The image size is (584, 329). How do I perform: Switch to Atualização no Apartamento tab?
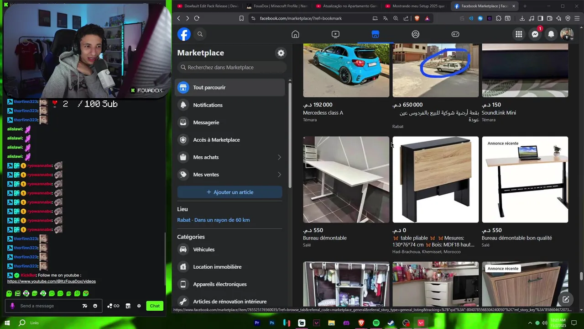[346, 6]
